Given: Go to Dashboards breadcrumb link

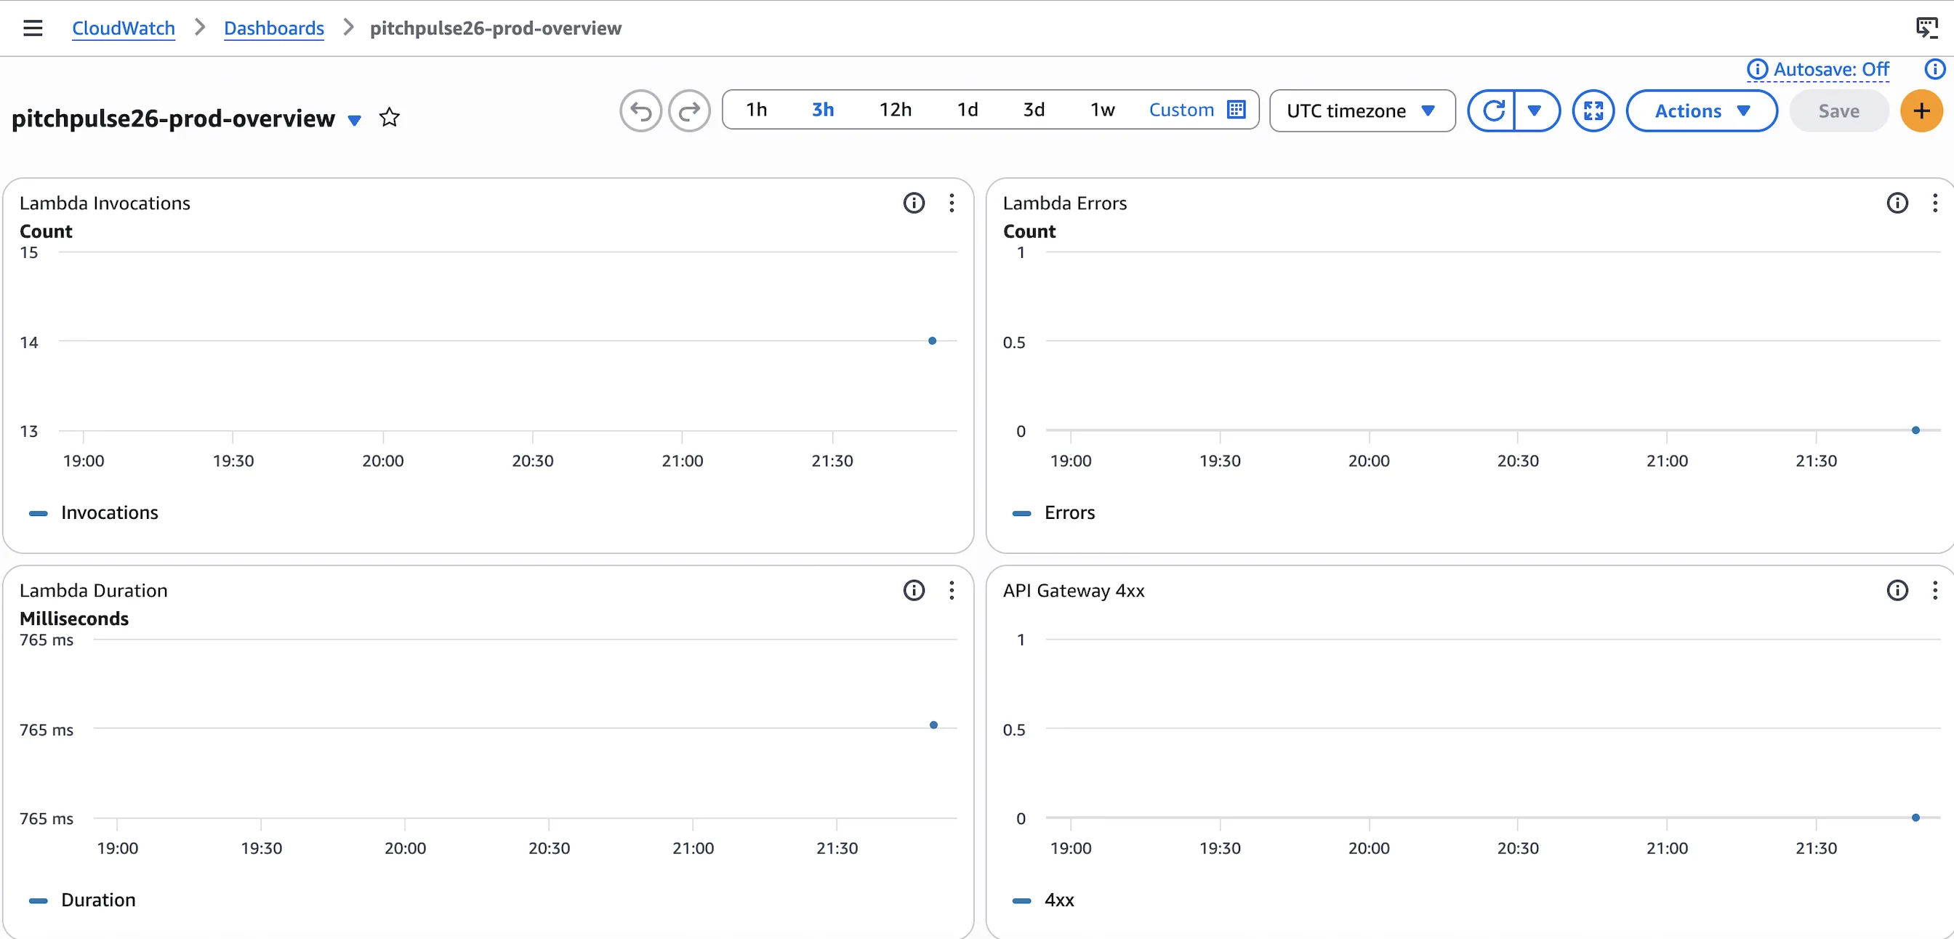Looking at the screenshot, I should [x=274, y=28].
